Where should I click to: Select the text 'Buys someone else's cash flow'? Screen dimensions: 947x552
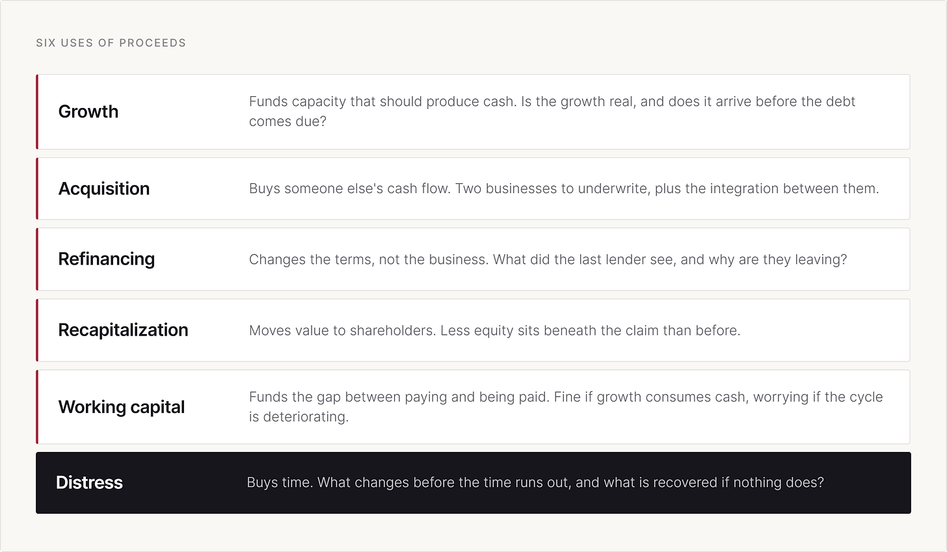click(349, 189)
